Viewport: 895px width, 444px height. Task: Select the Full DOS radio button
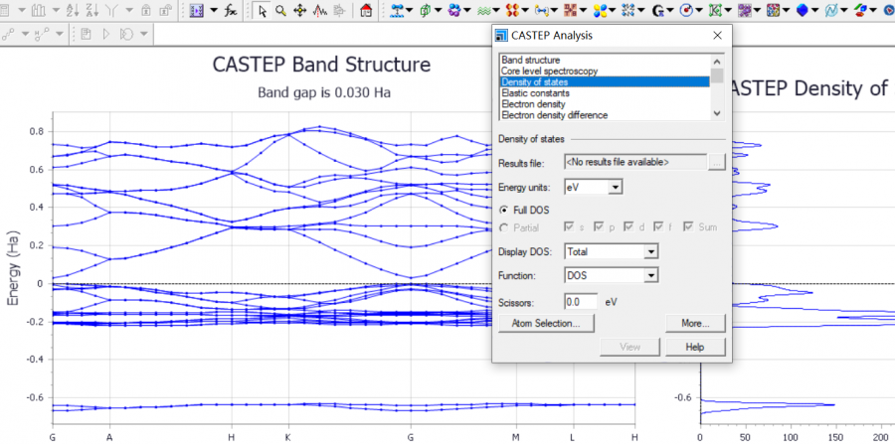(x=504, y=210)
